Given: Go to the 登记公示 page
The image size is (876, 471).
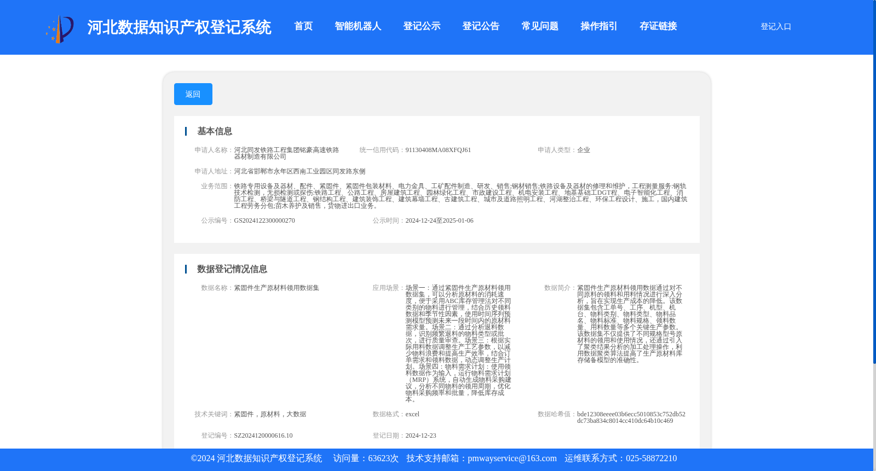Looking at the screenshot, I should pyautogui.click(x=422, y=26).
